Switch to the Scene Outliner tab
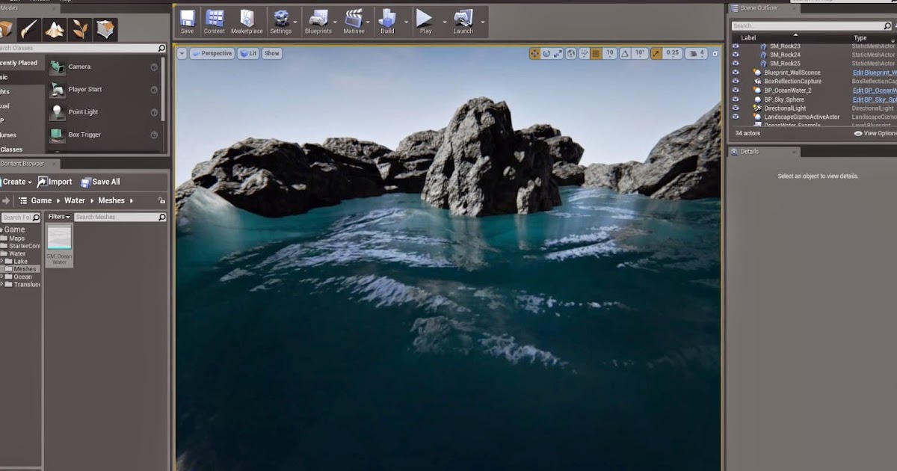This screenshot has height=471, width=897. tap(759, 8)
